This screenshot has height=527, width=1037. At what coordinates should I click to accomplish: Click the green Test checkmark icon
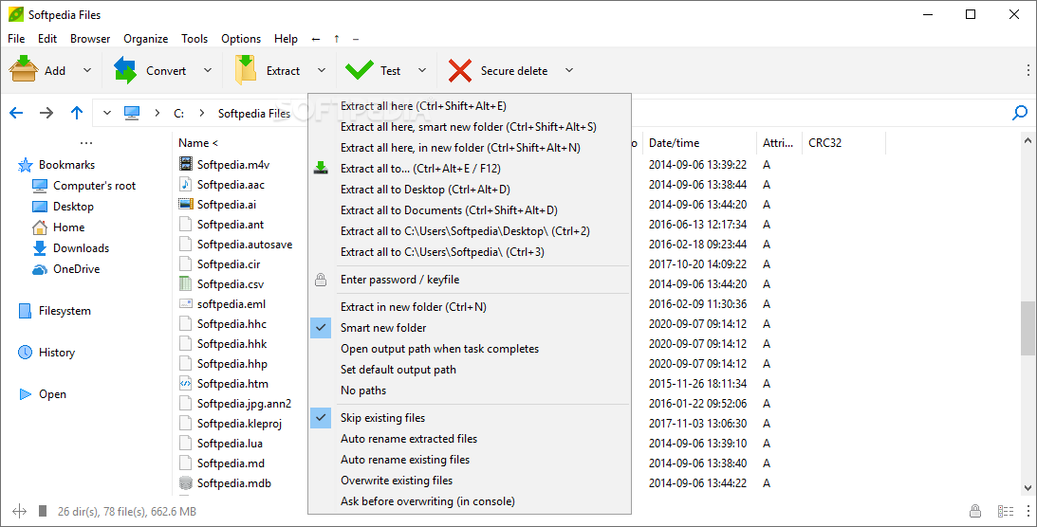point(360,70)
